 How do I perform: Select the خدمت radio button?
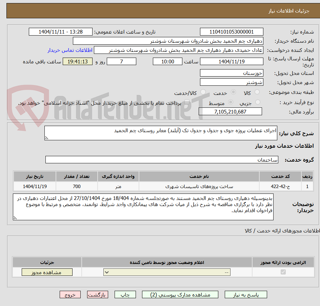pos(233,92)
